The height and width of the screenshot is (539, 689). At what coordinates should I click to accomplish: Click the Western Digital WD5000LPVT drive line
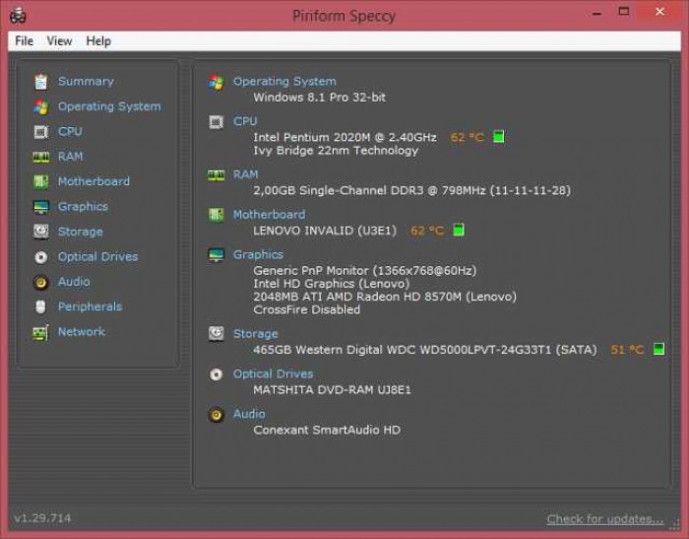pos(425,350)
